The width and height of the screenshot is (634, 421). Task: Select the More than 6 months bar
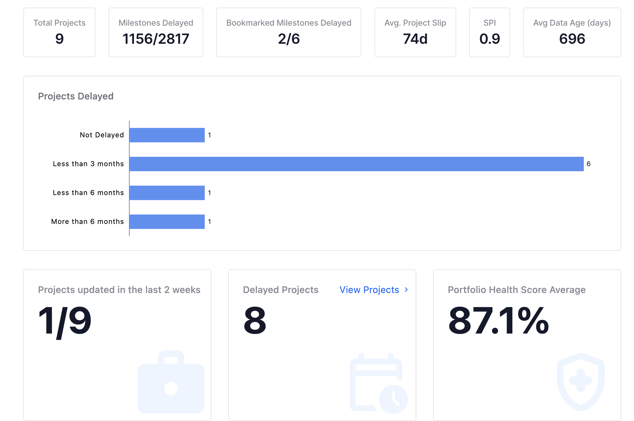[x=167, y=222]
